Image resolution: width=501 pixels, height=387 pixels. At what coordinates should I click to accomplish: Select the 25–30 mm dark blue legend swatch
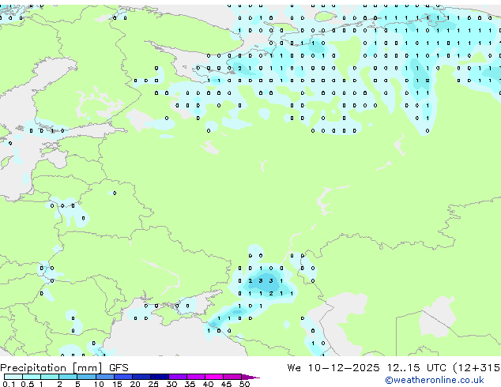tap(160, 377)
